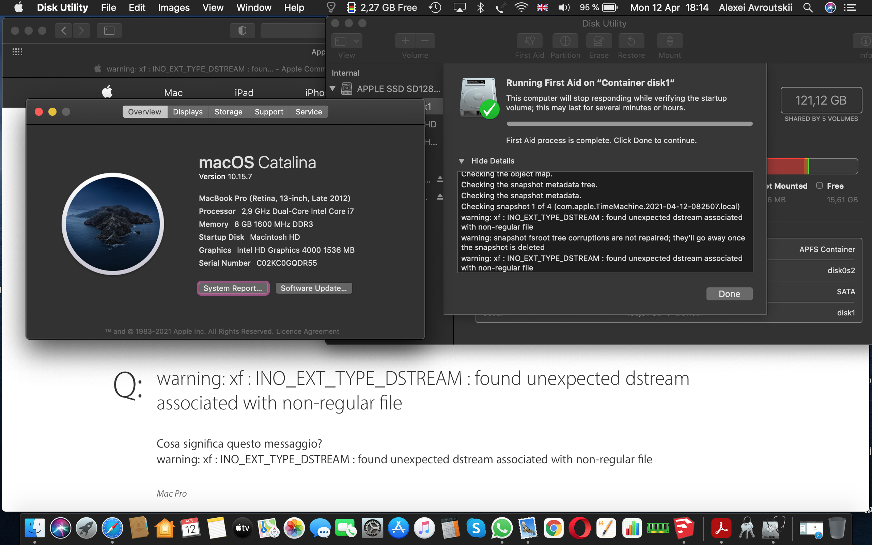The width and height of the screenshot is (872, 545).
Task: Click the Mount toolbar icon
Action: coord(669,42)
